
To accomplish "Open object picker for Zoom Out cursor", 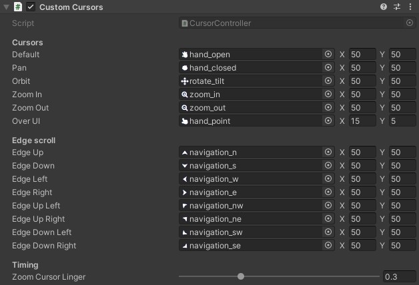I will click(x=328, y=107).
